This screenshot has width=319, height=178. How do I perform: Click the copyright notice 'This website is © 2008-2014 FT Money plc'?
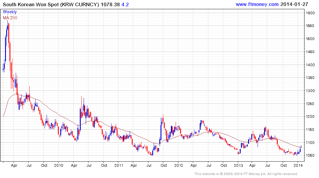[230, 174]
